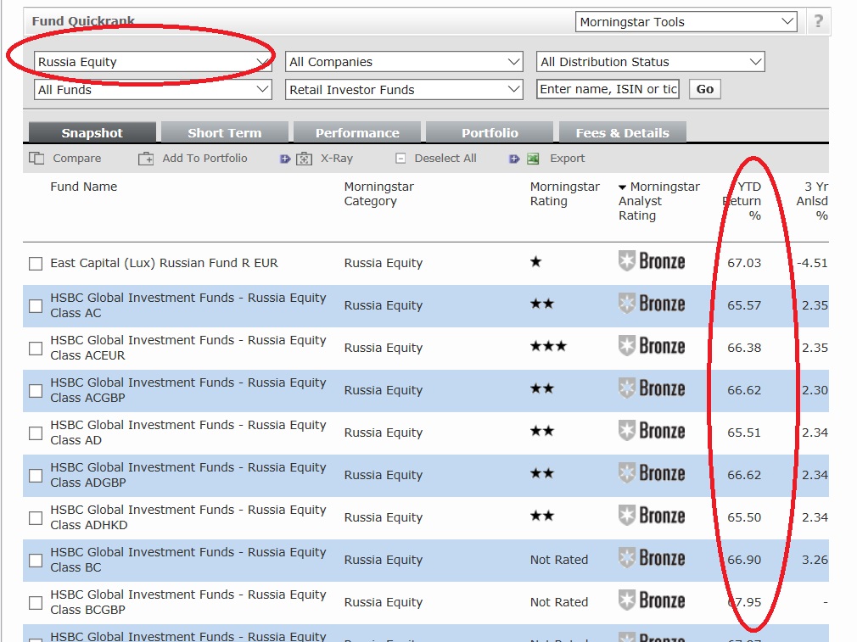Click the Export Excel icon
Screen dimensions: 857x642
click(533, 159)
